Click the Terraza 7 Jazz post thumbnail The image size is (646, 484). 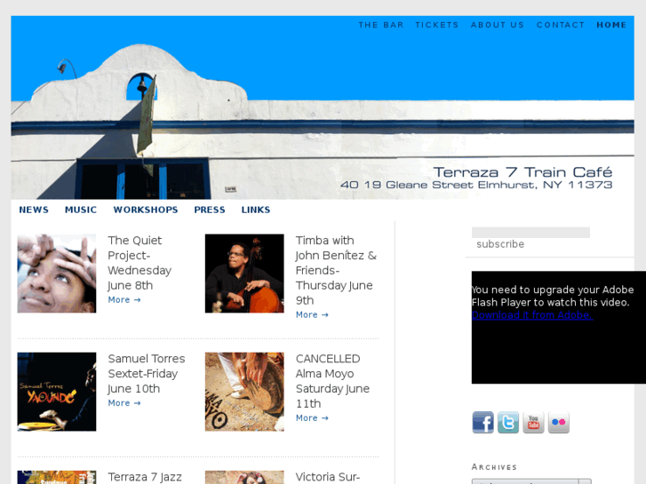(x=57, y=478)
